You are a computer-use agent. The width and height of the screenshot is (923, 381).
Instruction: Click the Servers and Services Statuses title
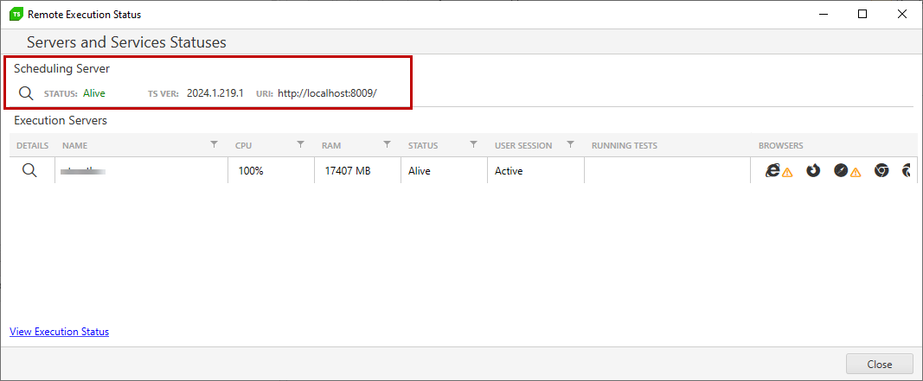[126, 42]
